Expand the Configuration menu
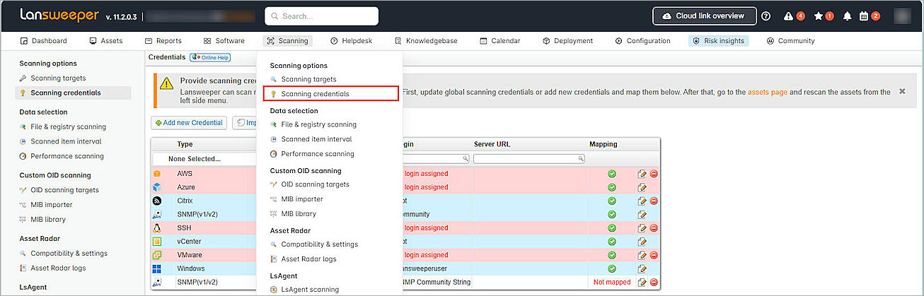 click(642, 41)
